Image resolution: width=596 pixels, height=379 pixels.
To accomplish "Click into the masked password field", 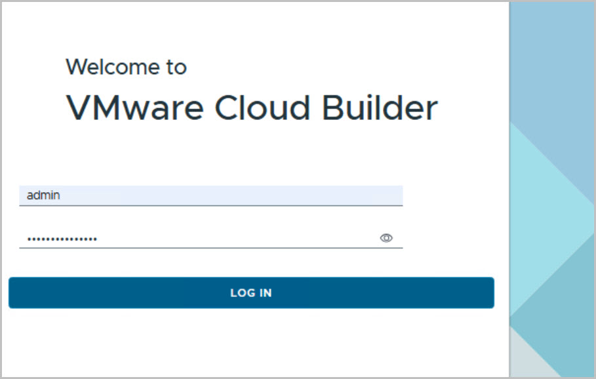I will (x=197, y=239).
